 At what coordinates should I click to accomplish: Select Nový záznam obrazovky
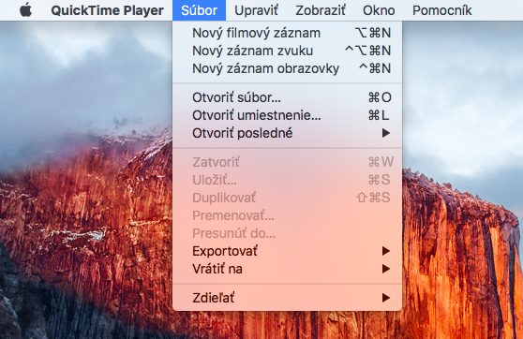tap(287, 68)
